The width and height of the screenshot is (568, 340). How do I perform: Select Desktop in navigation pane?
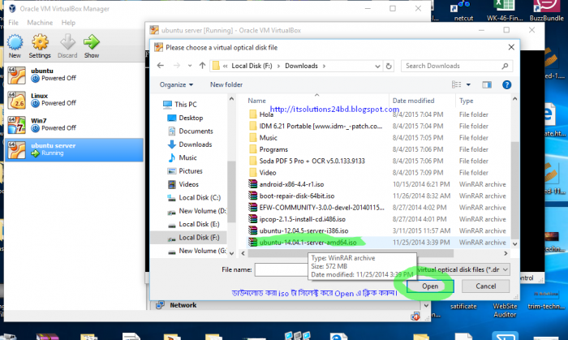(x=185, y=118)
